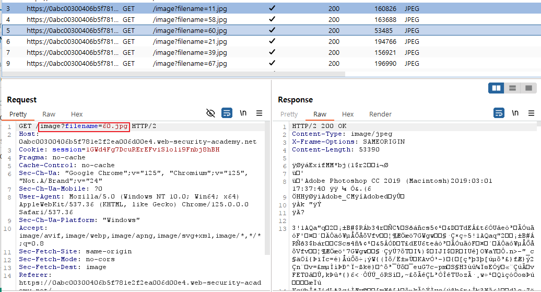Toggle word wrap icon in Request panel

pos(227,113)
